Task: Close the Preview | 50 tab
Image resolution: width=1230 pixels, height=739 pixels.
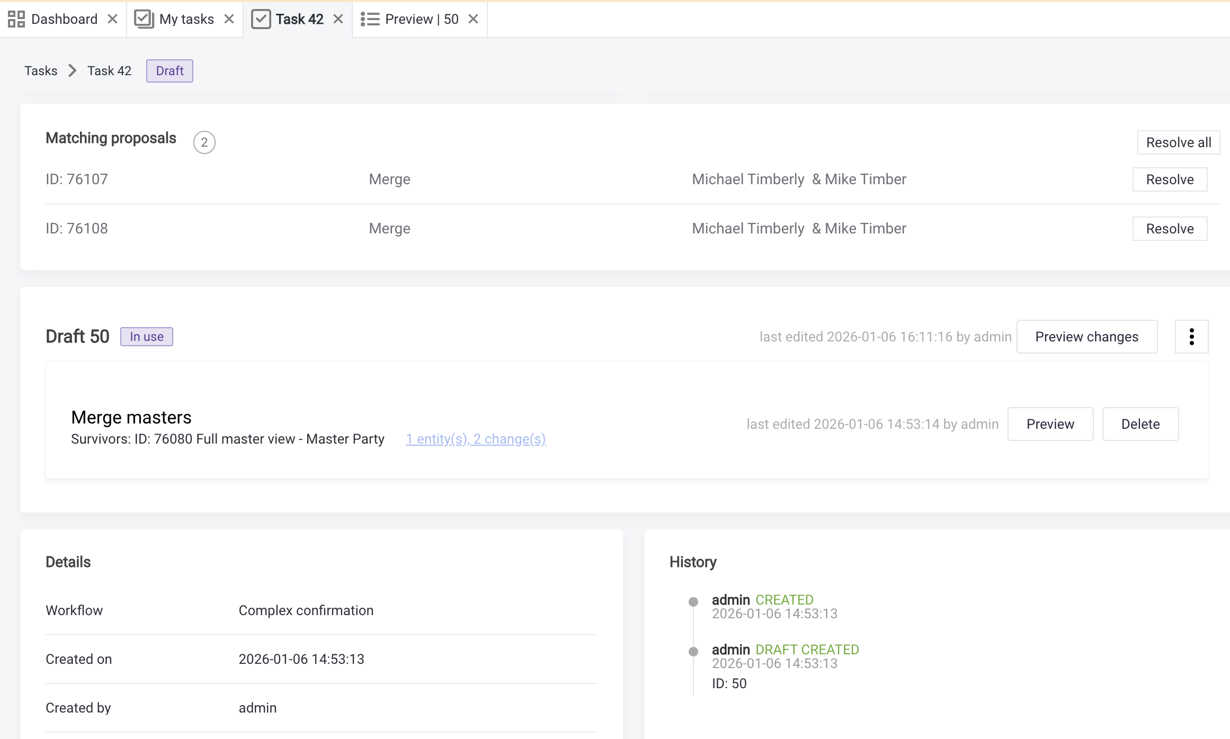Action: 473,19
